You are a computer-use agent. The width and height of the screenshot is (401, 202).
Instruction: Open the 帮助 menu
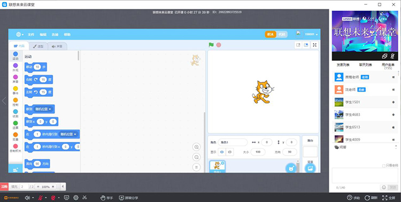pos(67,35)
